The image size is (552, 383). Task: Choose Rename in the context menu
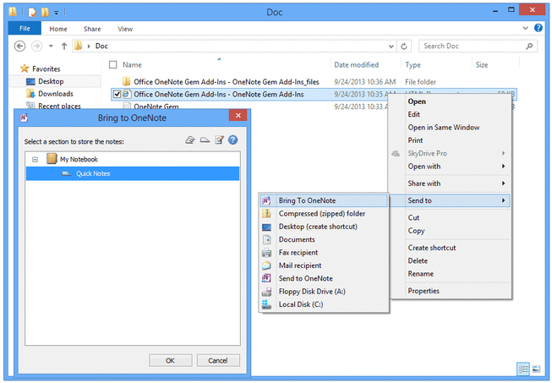[x=450, y=274]
